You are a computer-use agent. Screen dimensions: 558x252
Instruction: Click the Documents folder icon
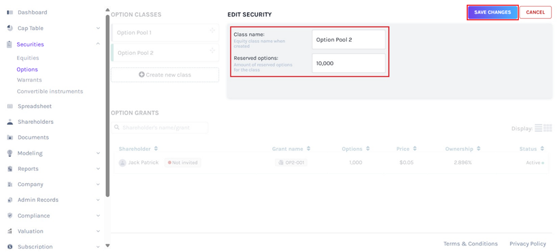point(10,137)
